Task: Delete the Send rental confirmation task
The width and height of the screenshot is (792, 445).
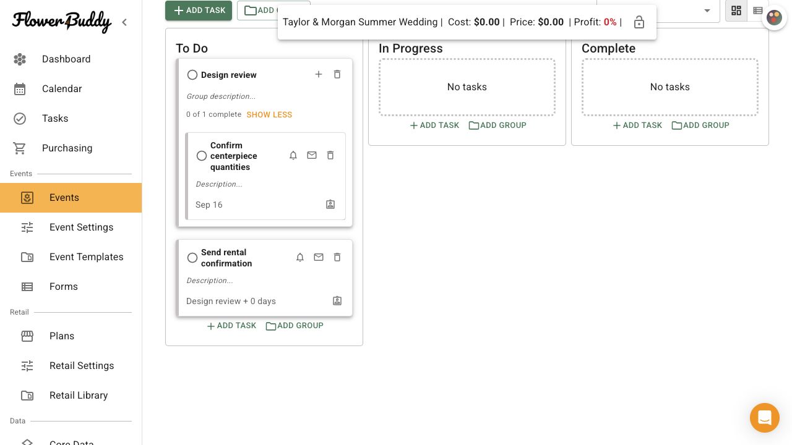Action: click(337, 257)
